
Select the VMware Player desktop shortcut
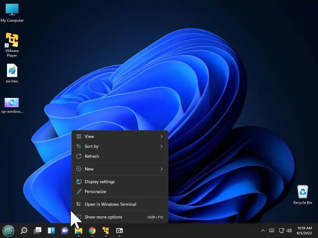(x=12, y=45)
